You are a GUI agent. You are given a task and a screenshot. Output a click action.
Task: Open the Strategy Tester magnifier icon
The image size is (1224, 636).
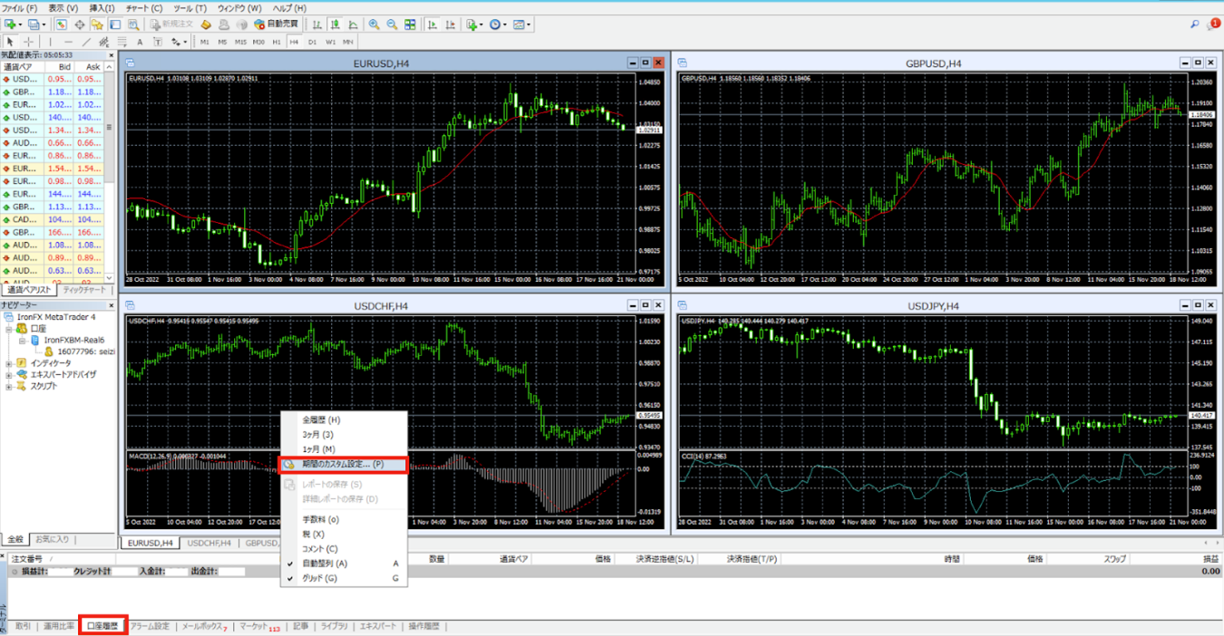(x=133, y=24)
